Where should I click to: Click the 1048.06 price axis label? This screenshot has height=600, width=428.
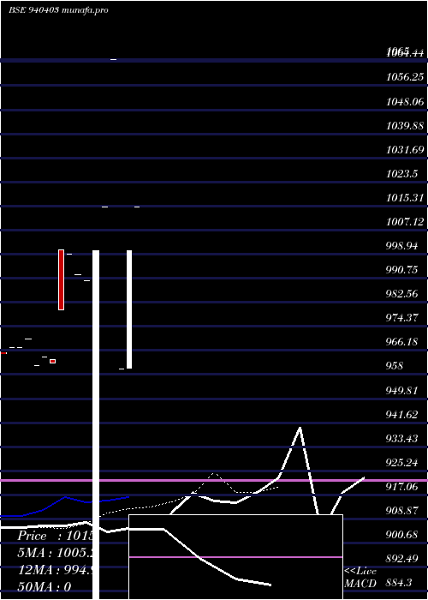(x=405, y=101)
